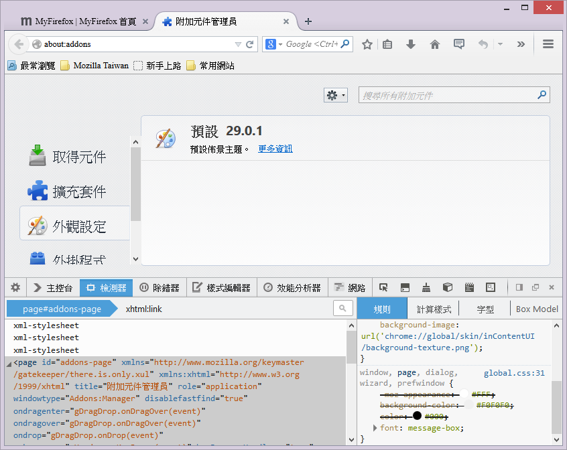Open the Scratchpad from devtools toolbar

pyautogui.click(x=469, y=288)
